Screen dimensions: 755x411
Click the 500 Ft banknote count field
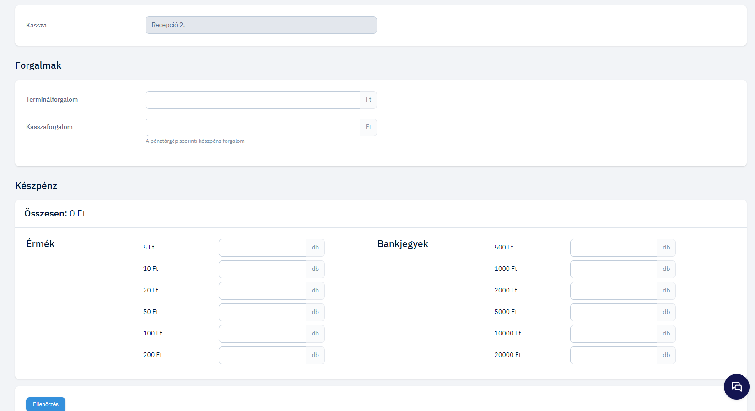pyautogui.click(x=614, y=248)
